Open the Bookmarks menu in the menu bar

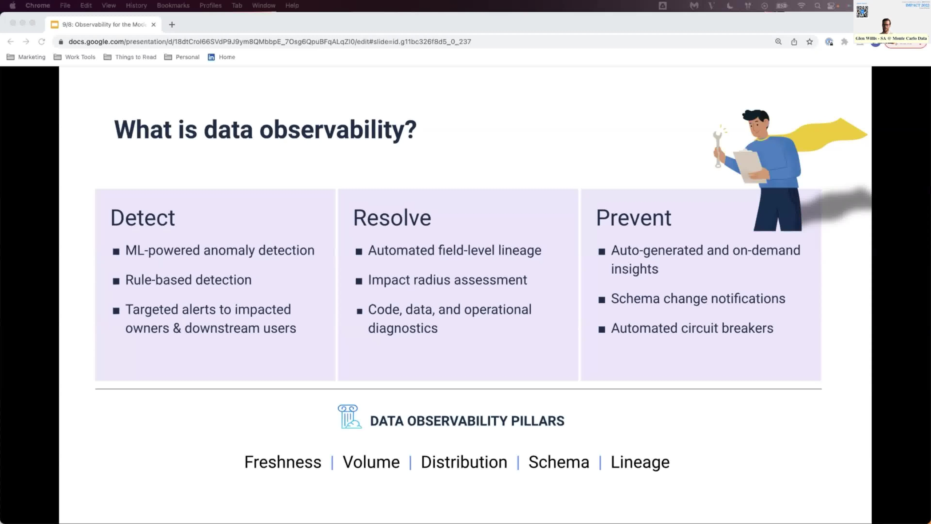[173, 5]
